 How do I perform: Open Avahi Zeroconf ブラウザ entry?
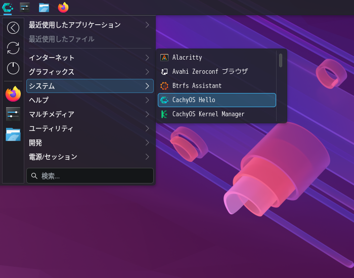coord(217,72)
